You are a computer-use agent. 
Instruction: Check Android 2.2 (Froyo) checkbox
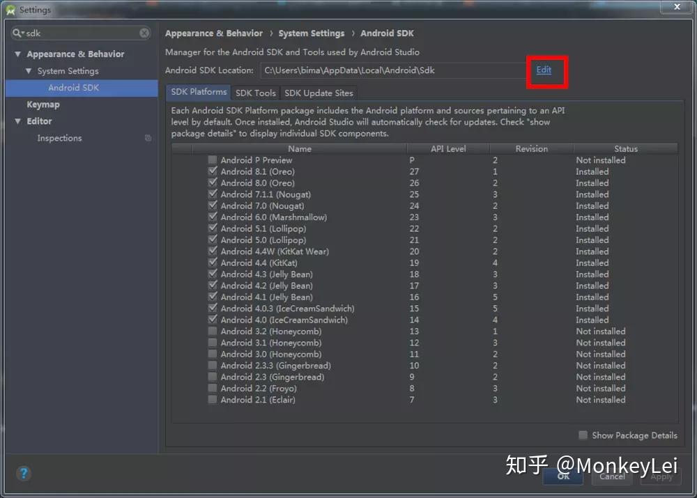213,388
